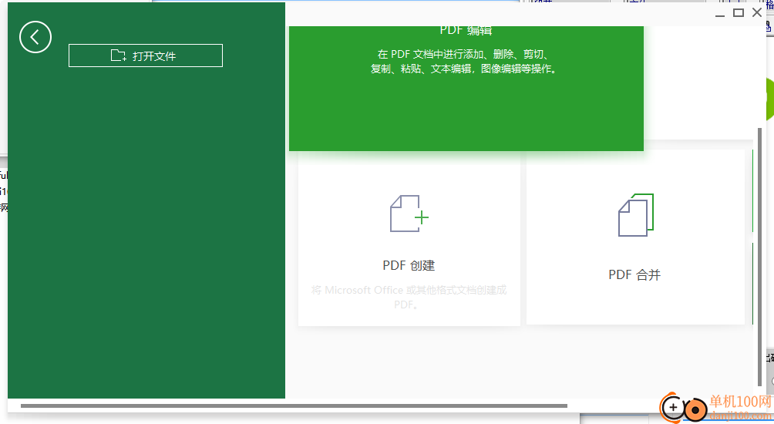This screenshot has height=424, width=774.
Task: Click the PDF 编辑 description text
Action: [466, 62]
